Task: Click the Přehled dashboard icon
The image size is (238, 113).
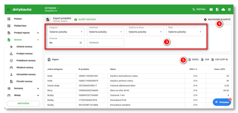Action: (x=9, y=19)
